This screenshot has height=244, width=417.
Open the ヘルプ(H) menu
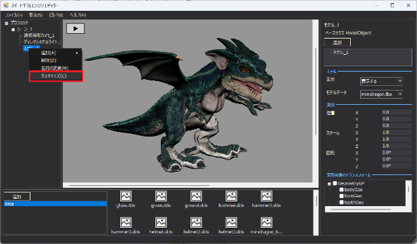(x=78, y=15)
